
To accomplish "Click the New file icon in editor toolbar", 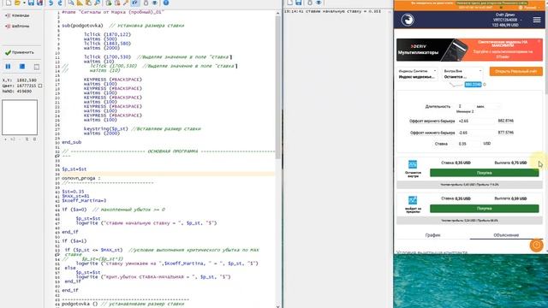I will 8,3.
